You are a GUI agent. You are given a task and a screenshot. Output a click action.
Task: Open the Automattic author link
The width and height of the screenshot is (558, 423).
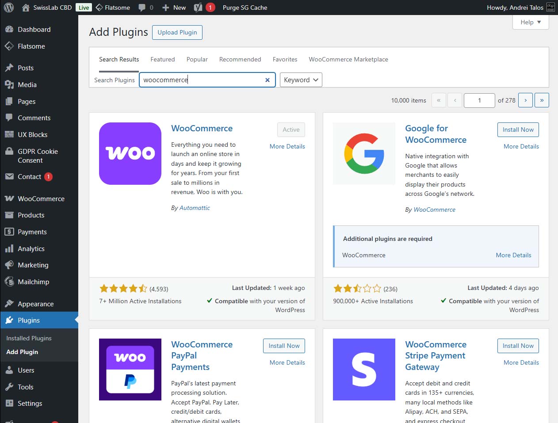[x=195, y=208]
